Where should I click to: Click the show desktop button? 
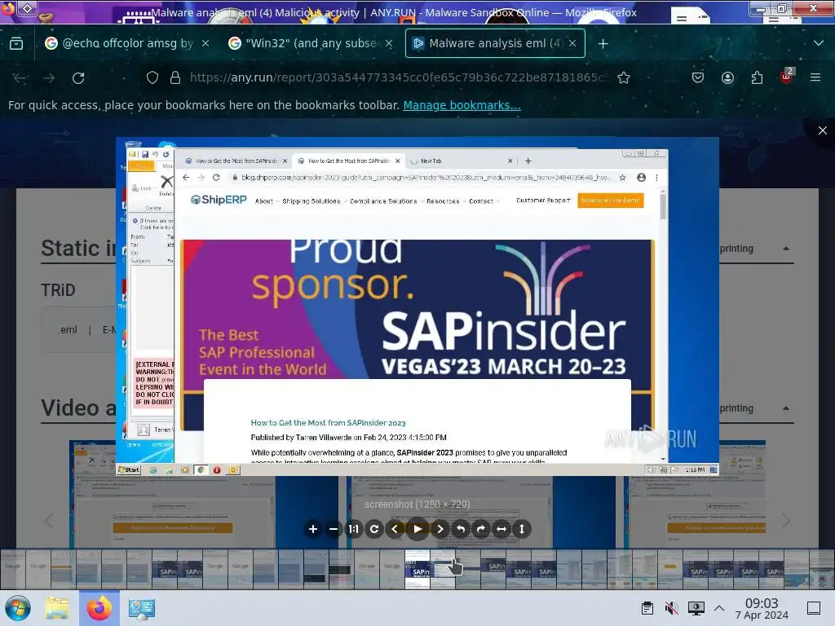(x=814, y=608)
